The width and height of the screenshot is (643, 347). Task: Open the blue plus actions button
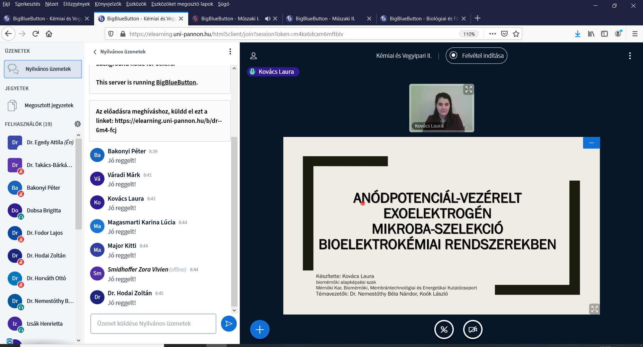pyautogui.click(x=260, y=330)
